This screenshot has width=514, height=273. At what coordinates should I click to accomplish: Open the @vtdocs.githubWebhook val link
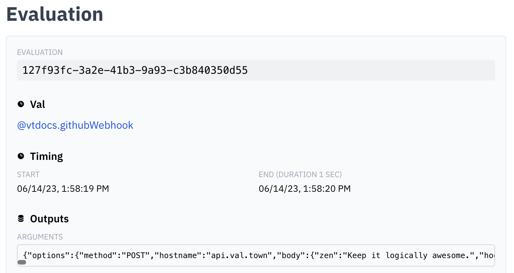[75, 125]
